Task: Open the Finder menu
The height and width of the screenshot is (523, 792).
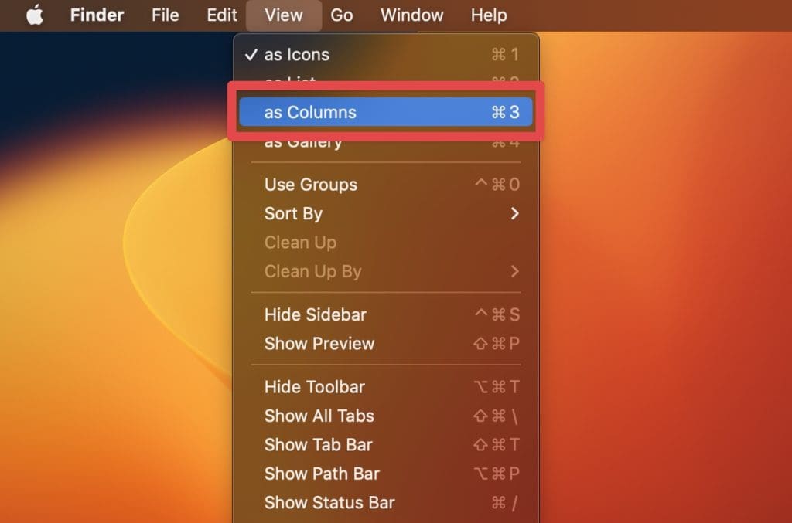Action: click(x=97, y=15)
